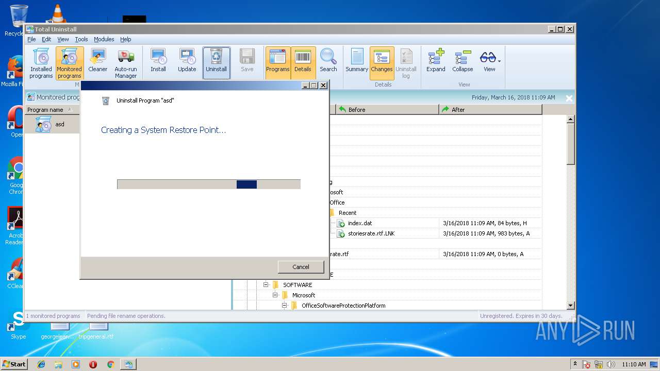660x371 pixels.
Task: Open the Uninstall log view
Action: (406, 63)
